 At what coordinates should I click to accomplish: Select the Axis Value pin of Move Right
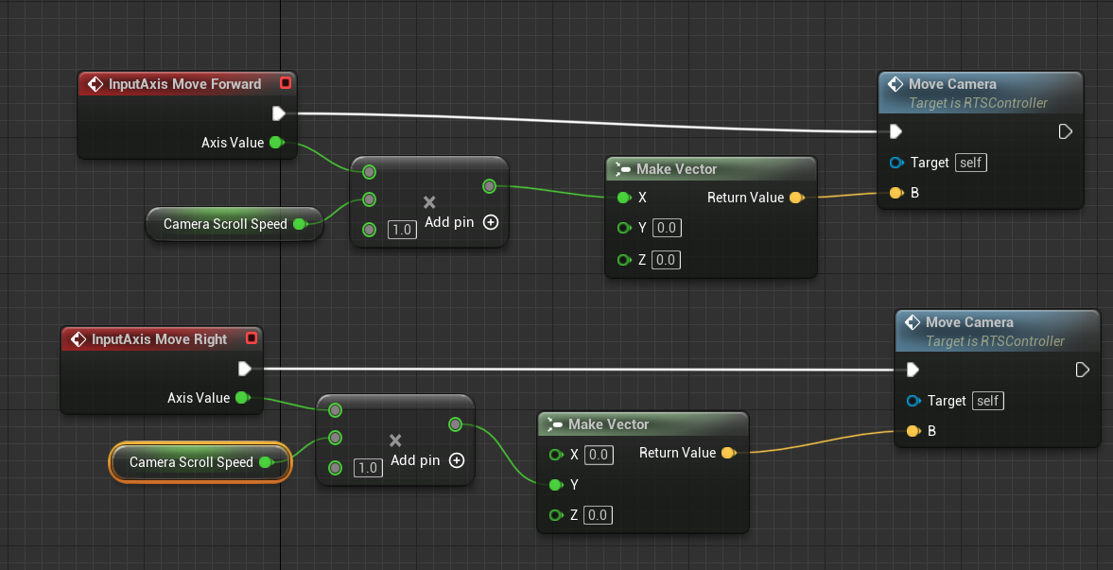tap(243, 398)
